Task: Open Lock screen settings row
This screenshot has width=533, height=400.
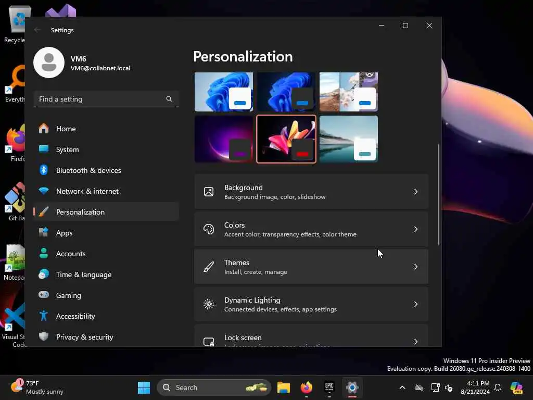Action: tap(311, 336)
